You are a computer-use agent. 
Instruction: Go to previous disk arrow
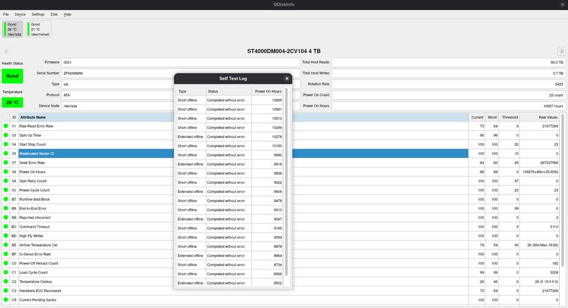6,51
